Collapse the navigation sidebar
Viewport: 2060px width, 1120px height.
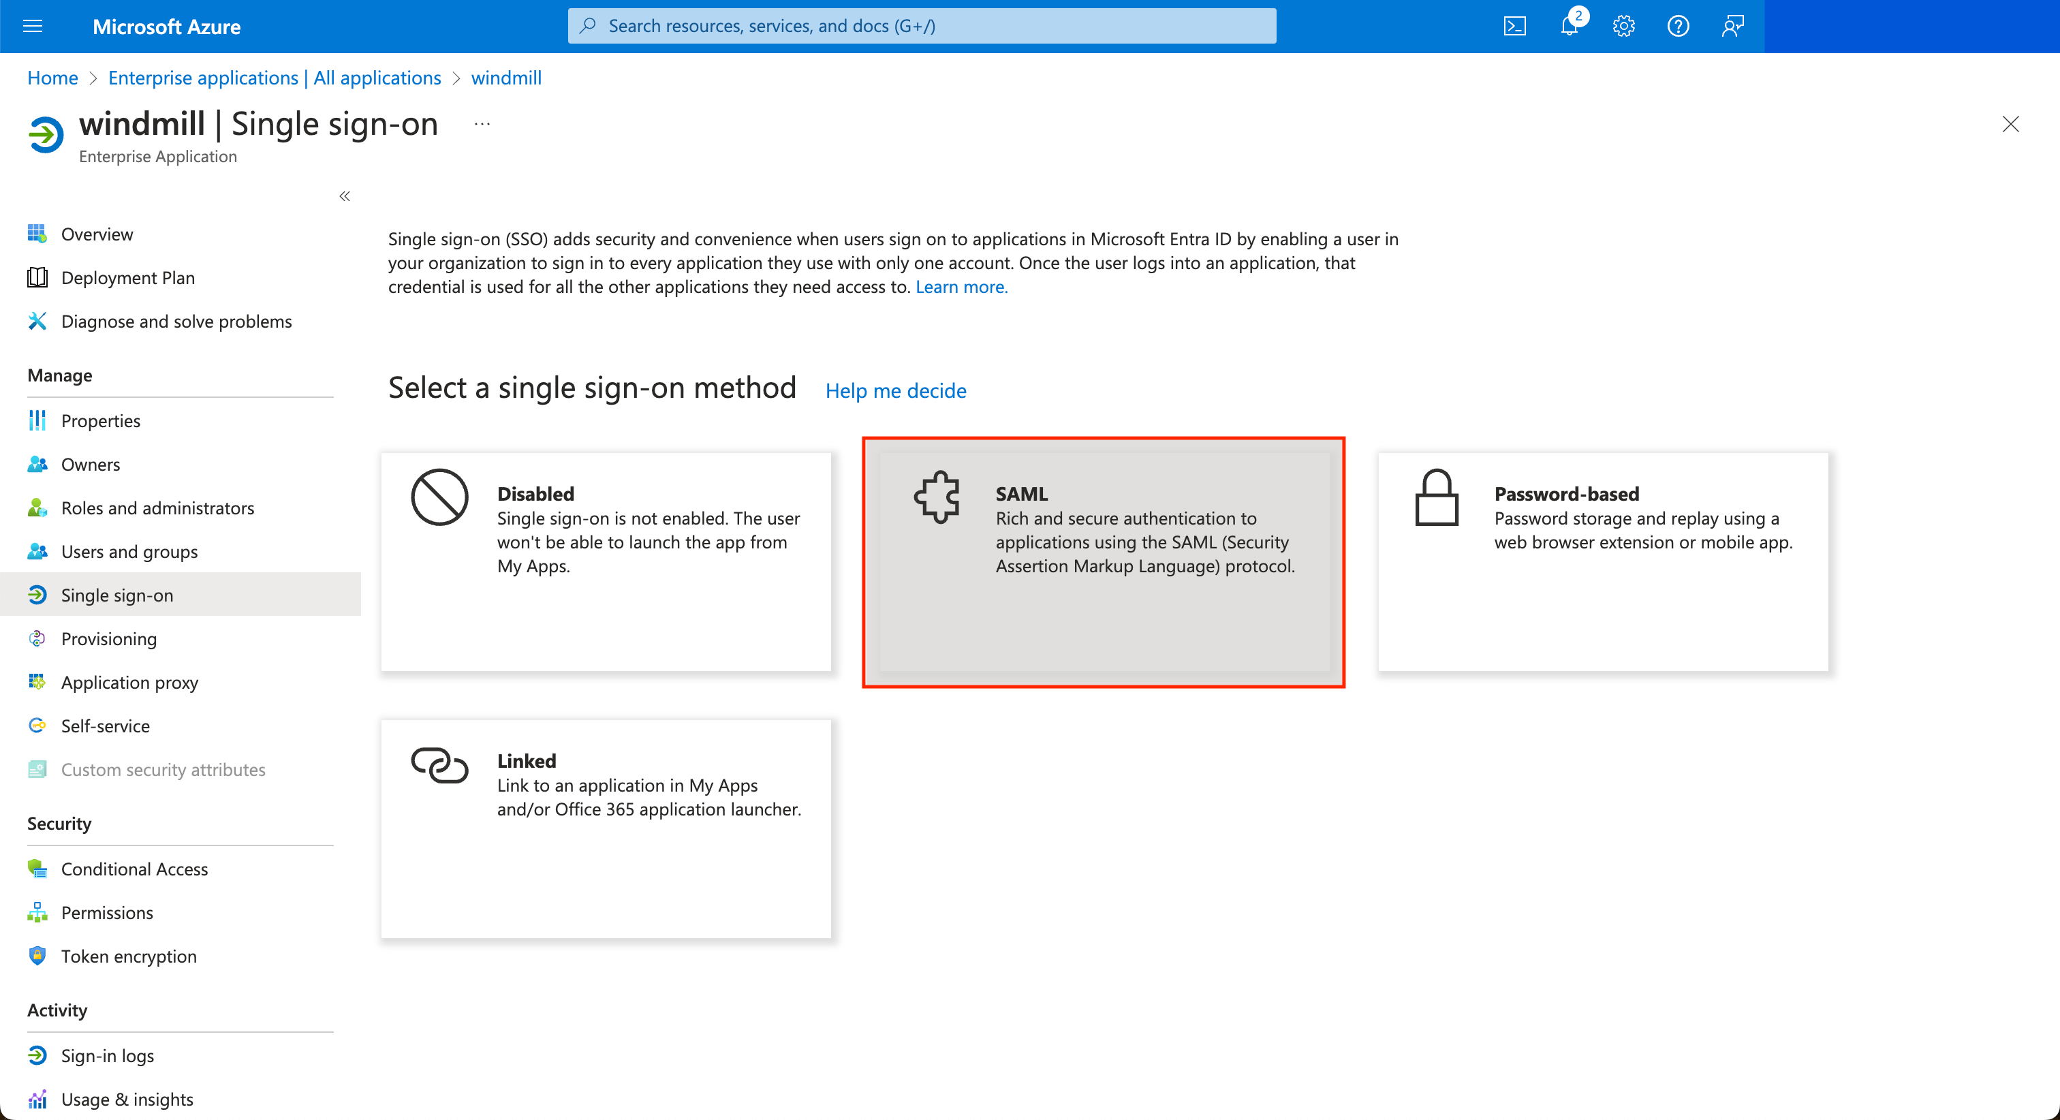pos(344,196)
